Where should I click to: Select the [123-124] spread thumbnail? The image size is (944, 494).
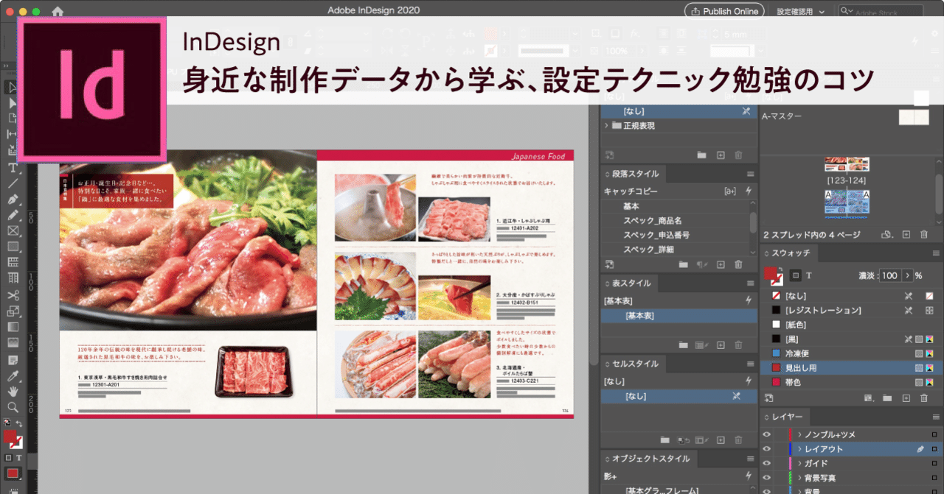coord(846,163)
